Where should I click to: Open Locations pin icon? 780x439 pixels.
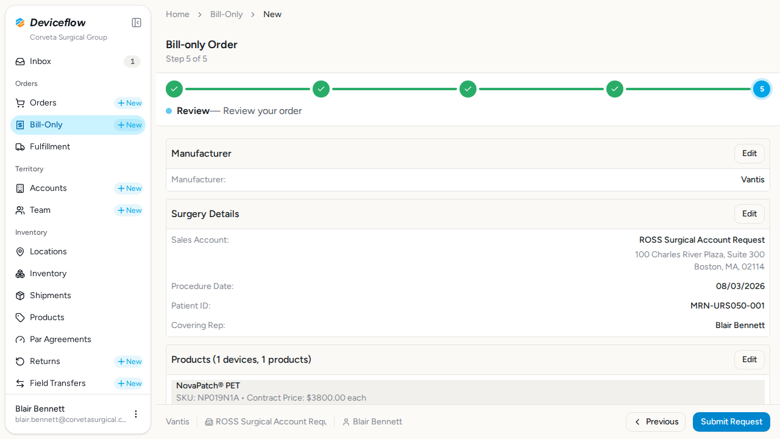click(x=20, y=252)
